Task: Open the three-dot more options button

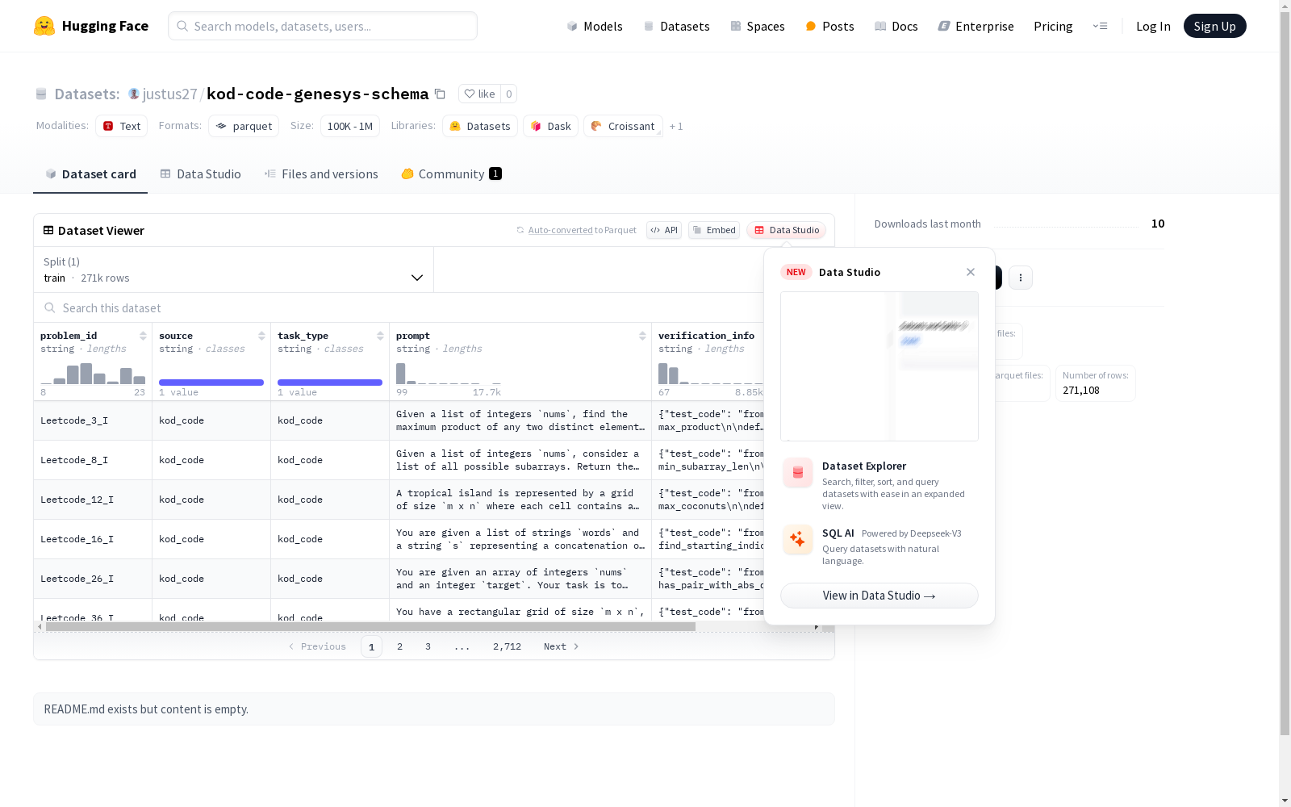Action: click(1021, 278)
